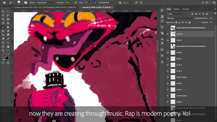This screenshot has width=217, height=122.
Task: Filter layers by type (T) icon
Action: point(200,14)
